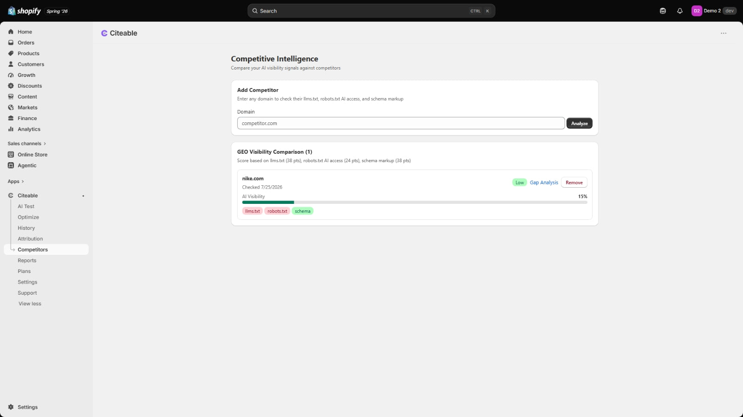This screenshot has height=417, width=743.
Task: Open Citeable page more actions menu
Action: (x=723, y=33)
